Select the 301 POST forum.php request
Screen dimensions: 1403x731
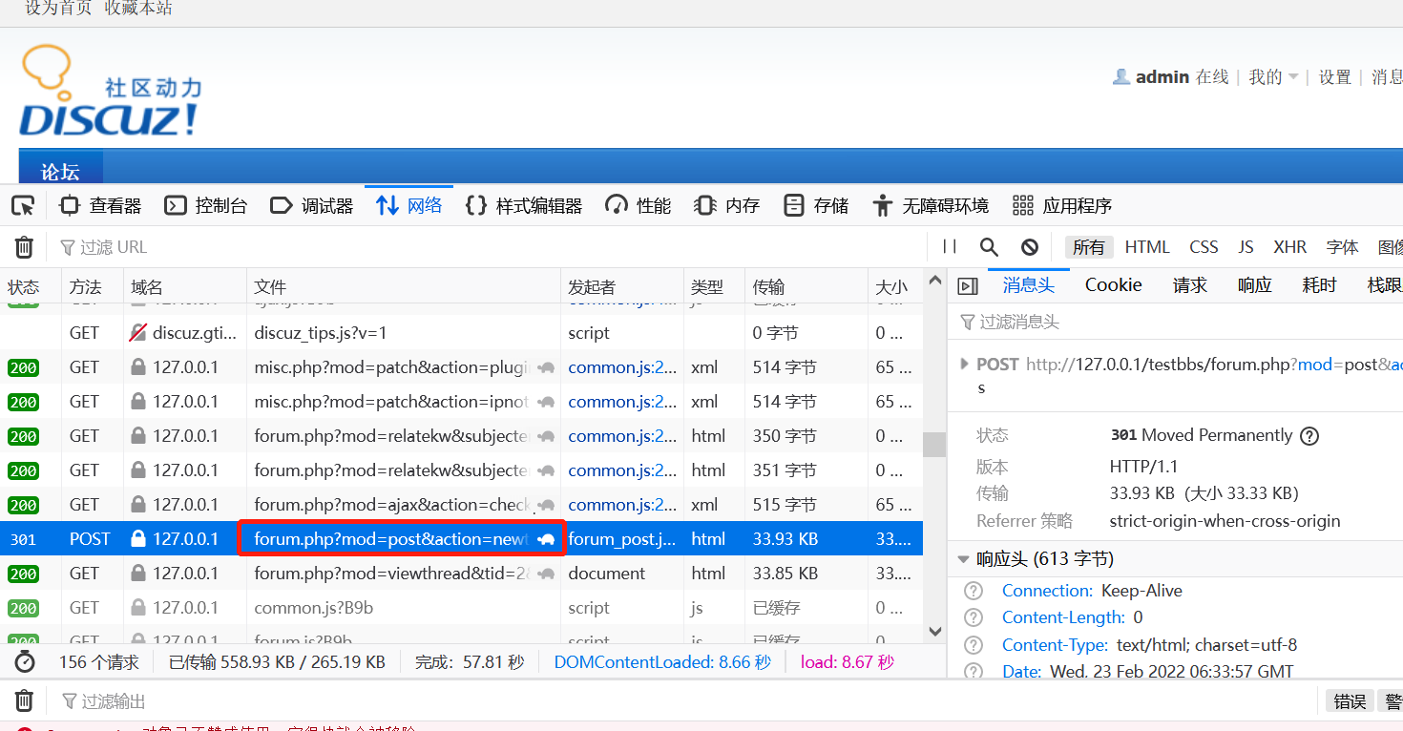[x=461, y=539]
